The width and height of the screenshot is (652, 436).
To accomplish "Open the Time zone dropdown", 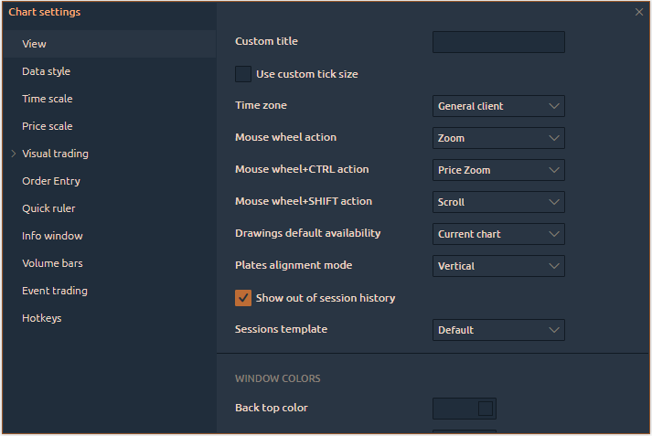I will point(498,106).
